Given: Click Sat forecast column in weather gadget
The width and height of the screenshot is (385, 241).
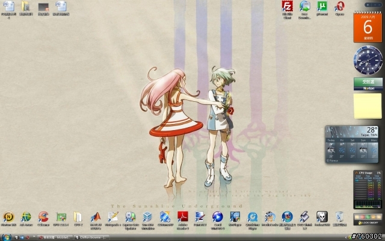Looking at the screenshot, I should [353, 149].
